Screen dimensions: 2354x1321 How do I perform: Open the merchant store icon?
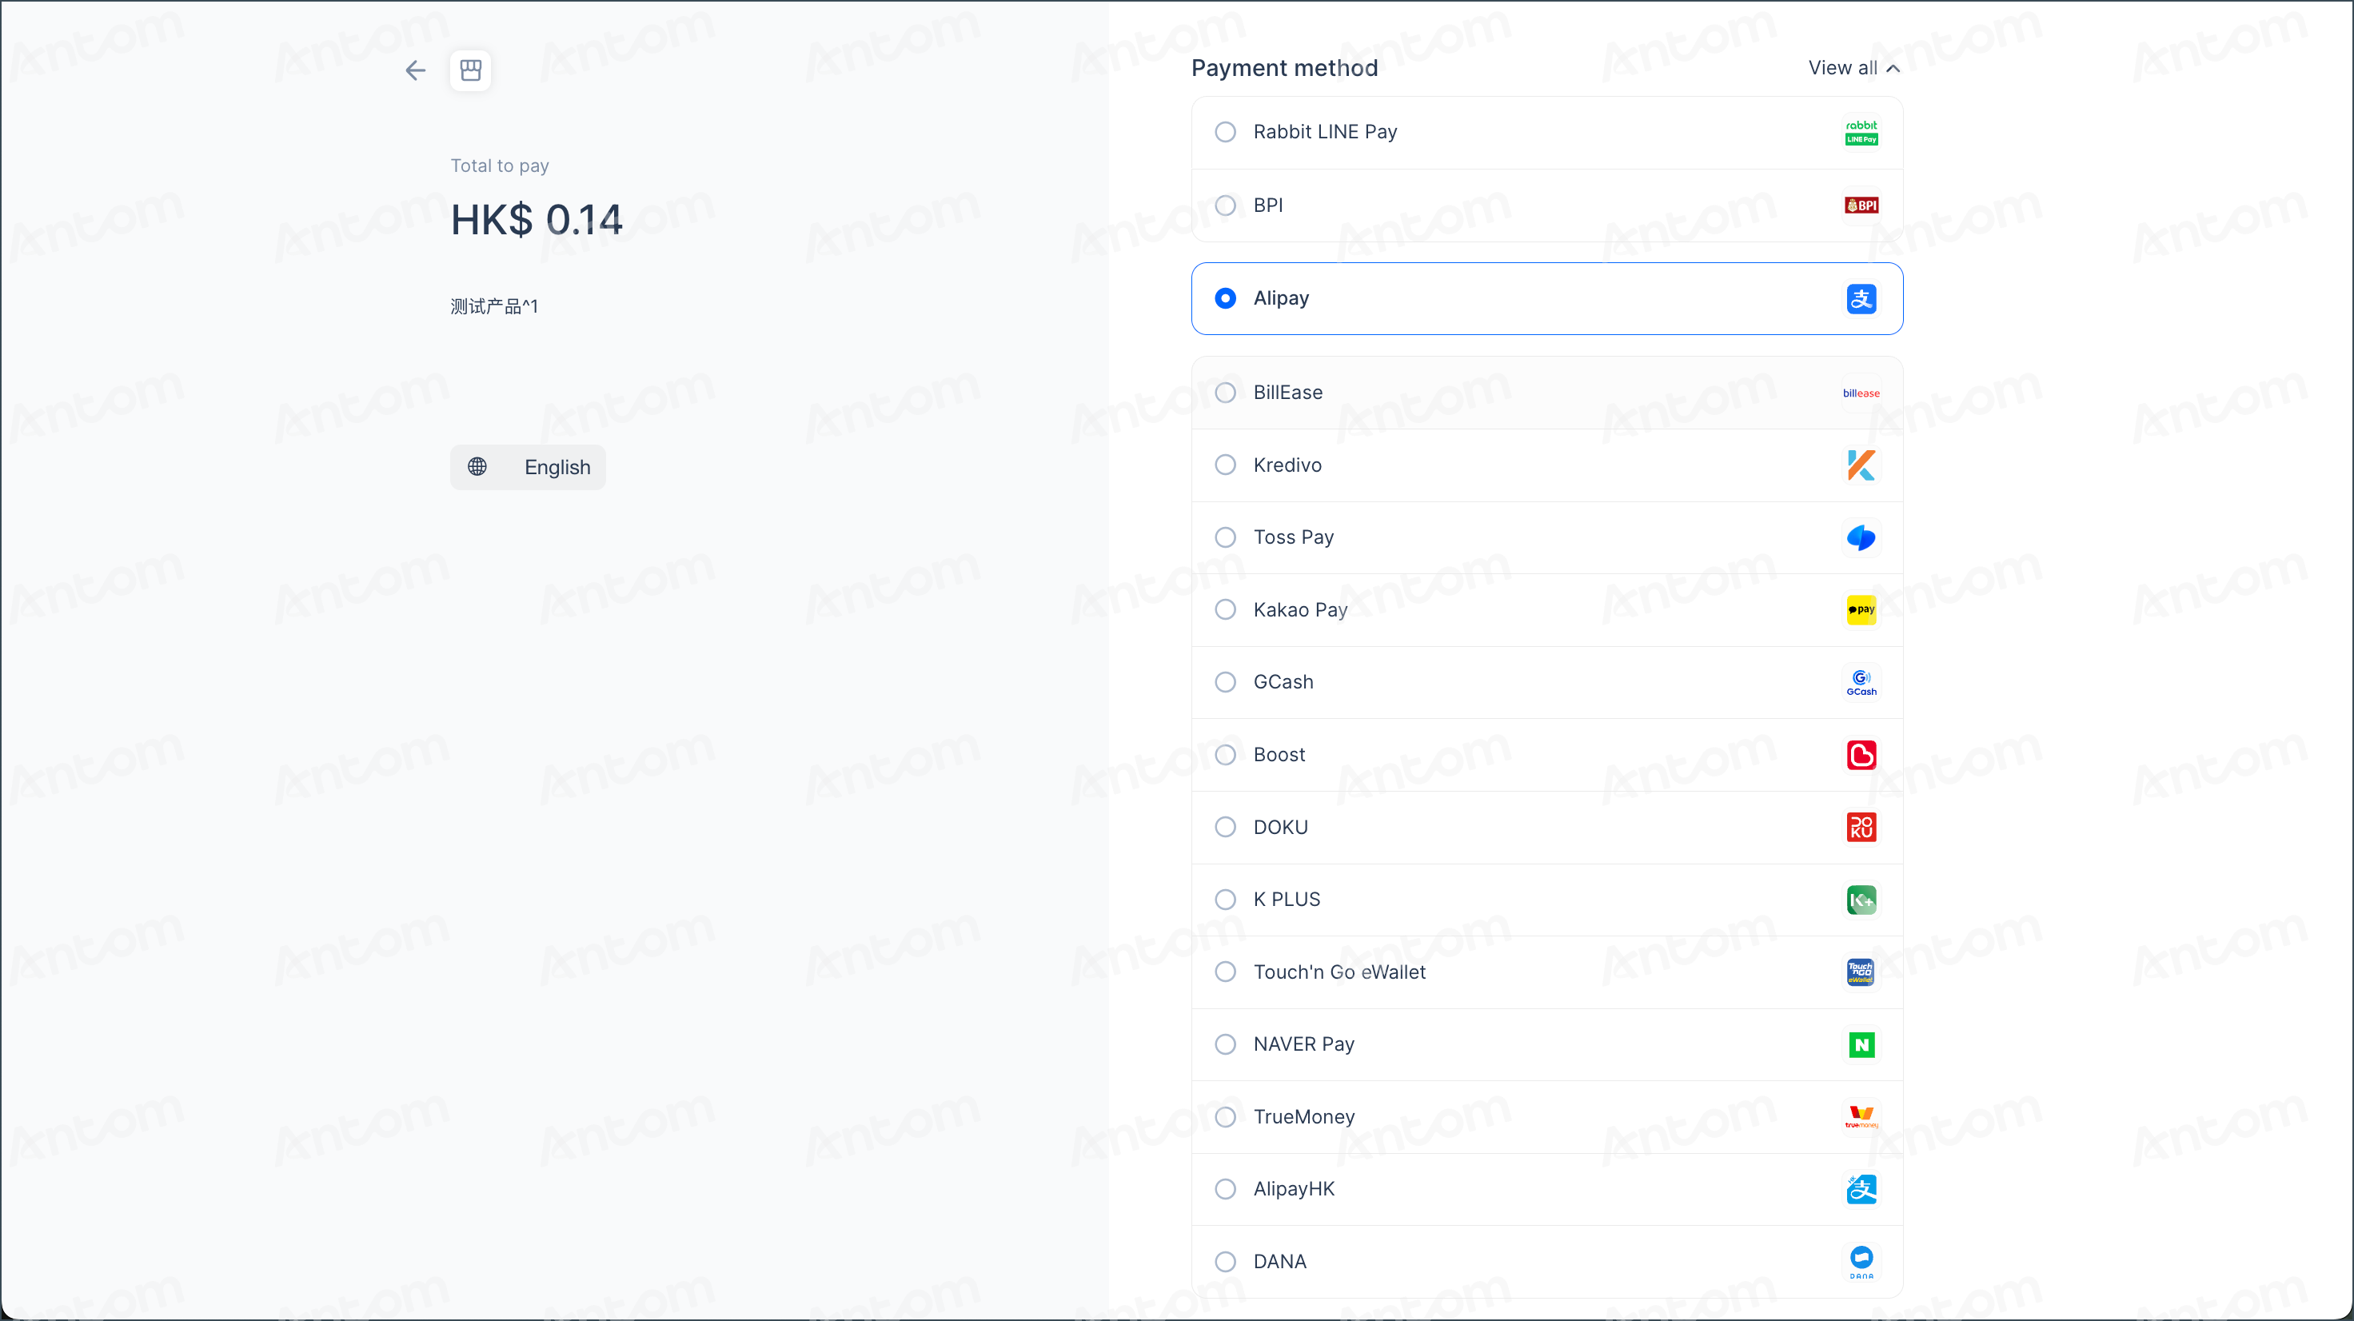coord(471,70)
